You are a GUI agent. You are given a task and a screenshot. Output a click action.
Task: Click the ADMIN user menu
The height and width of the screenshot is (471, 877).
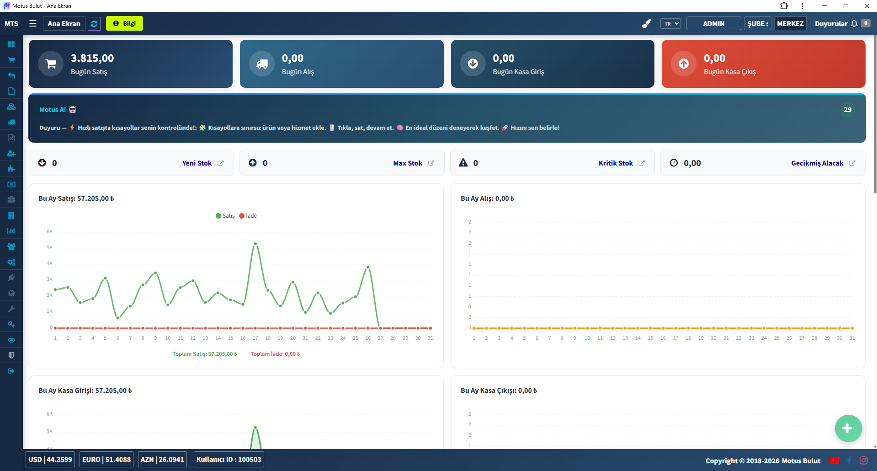[713, 24]
